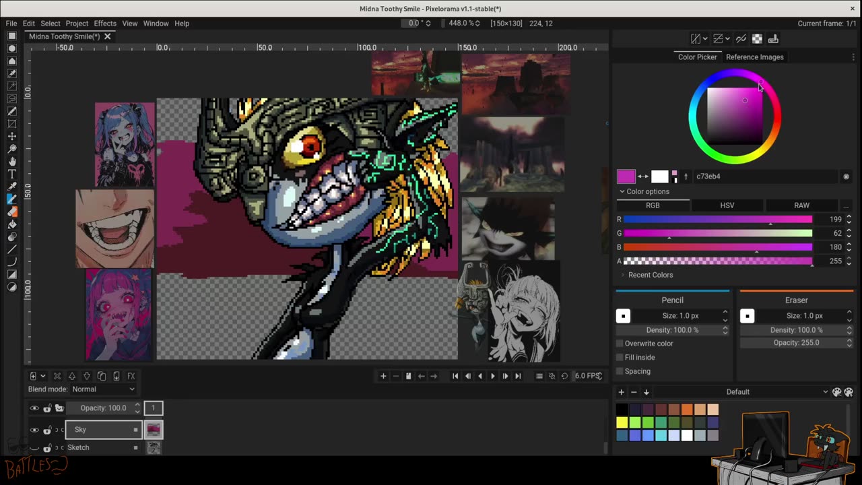The height and width of the screenshot is (485, 862).
Task: Show the Sketch layer
Action: [x=34, y=447]
